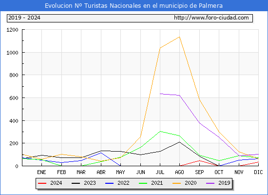The height and width of the screenshot is (195, 268).
Task: Click the green 2021 legend swatch
Action: click(143, 183)
